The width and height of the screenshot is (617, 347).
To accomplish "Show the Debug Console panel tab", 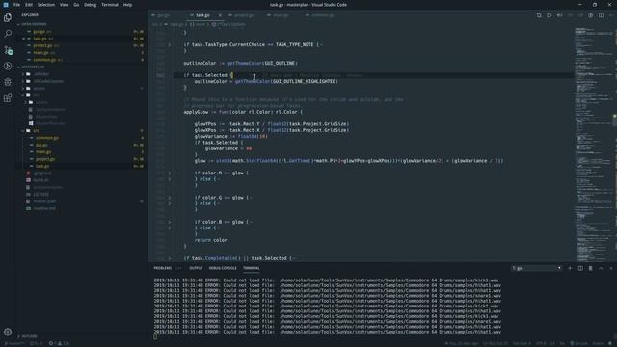I will tap(223, 268).
